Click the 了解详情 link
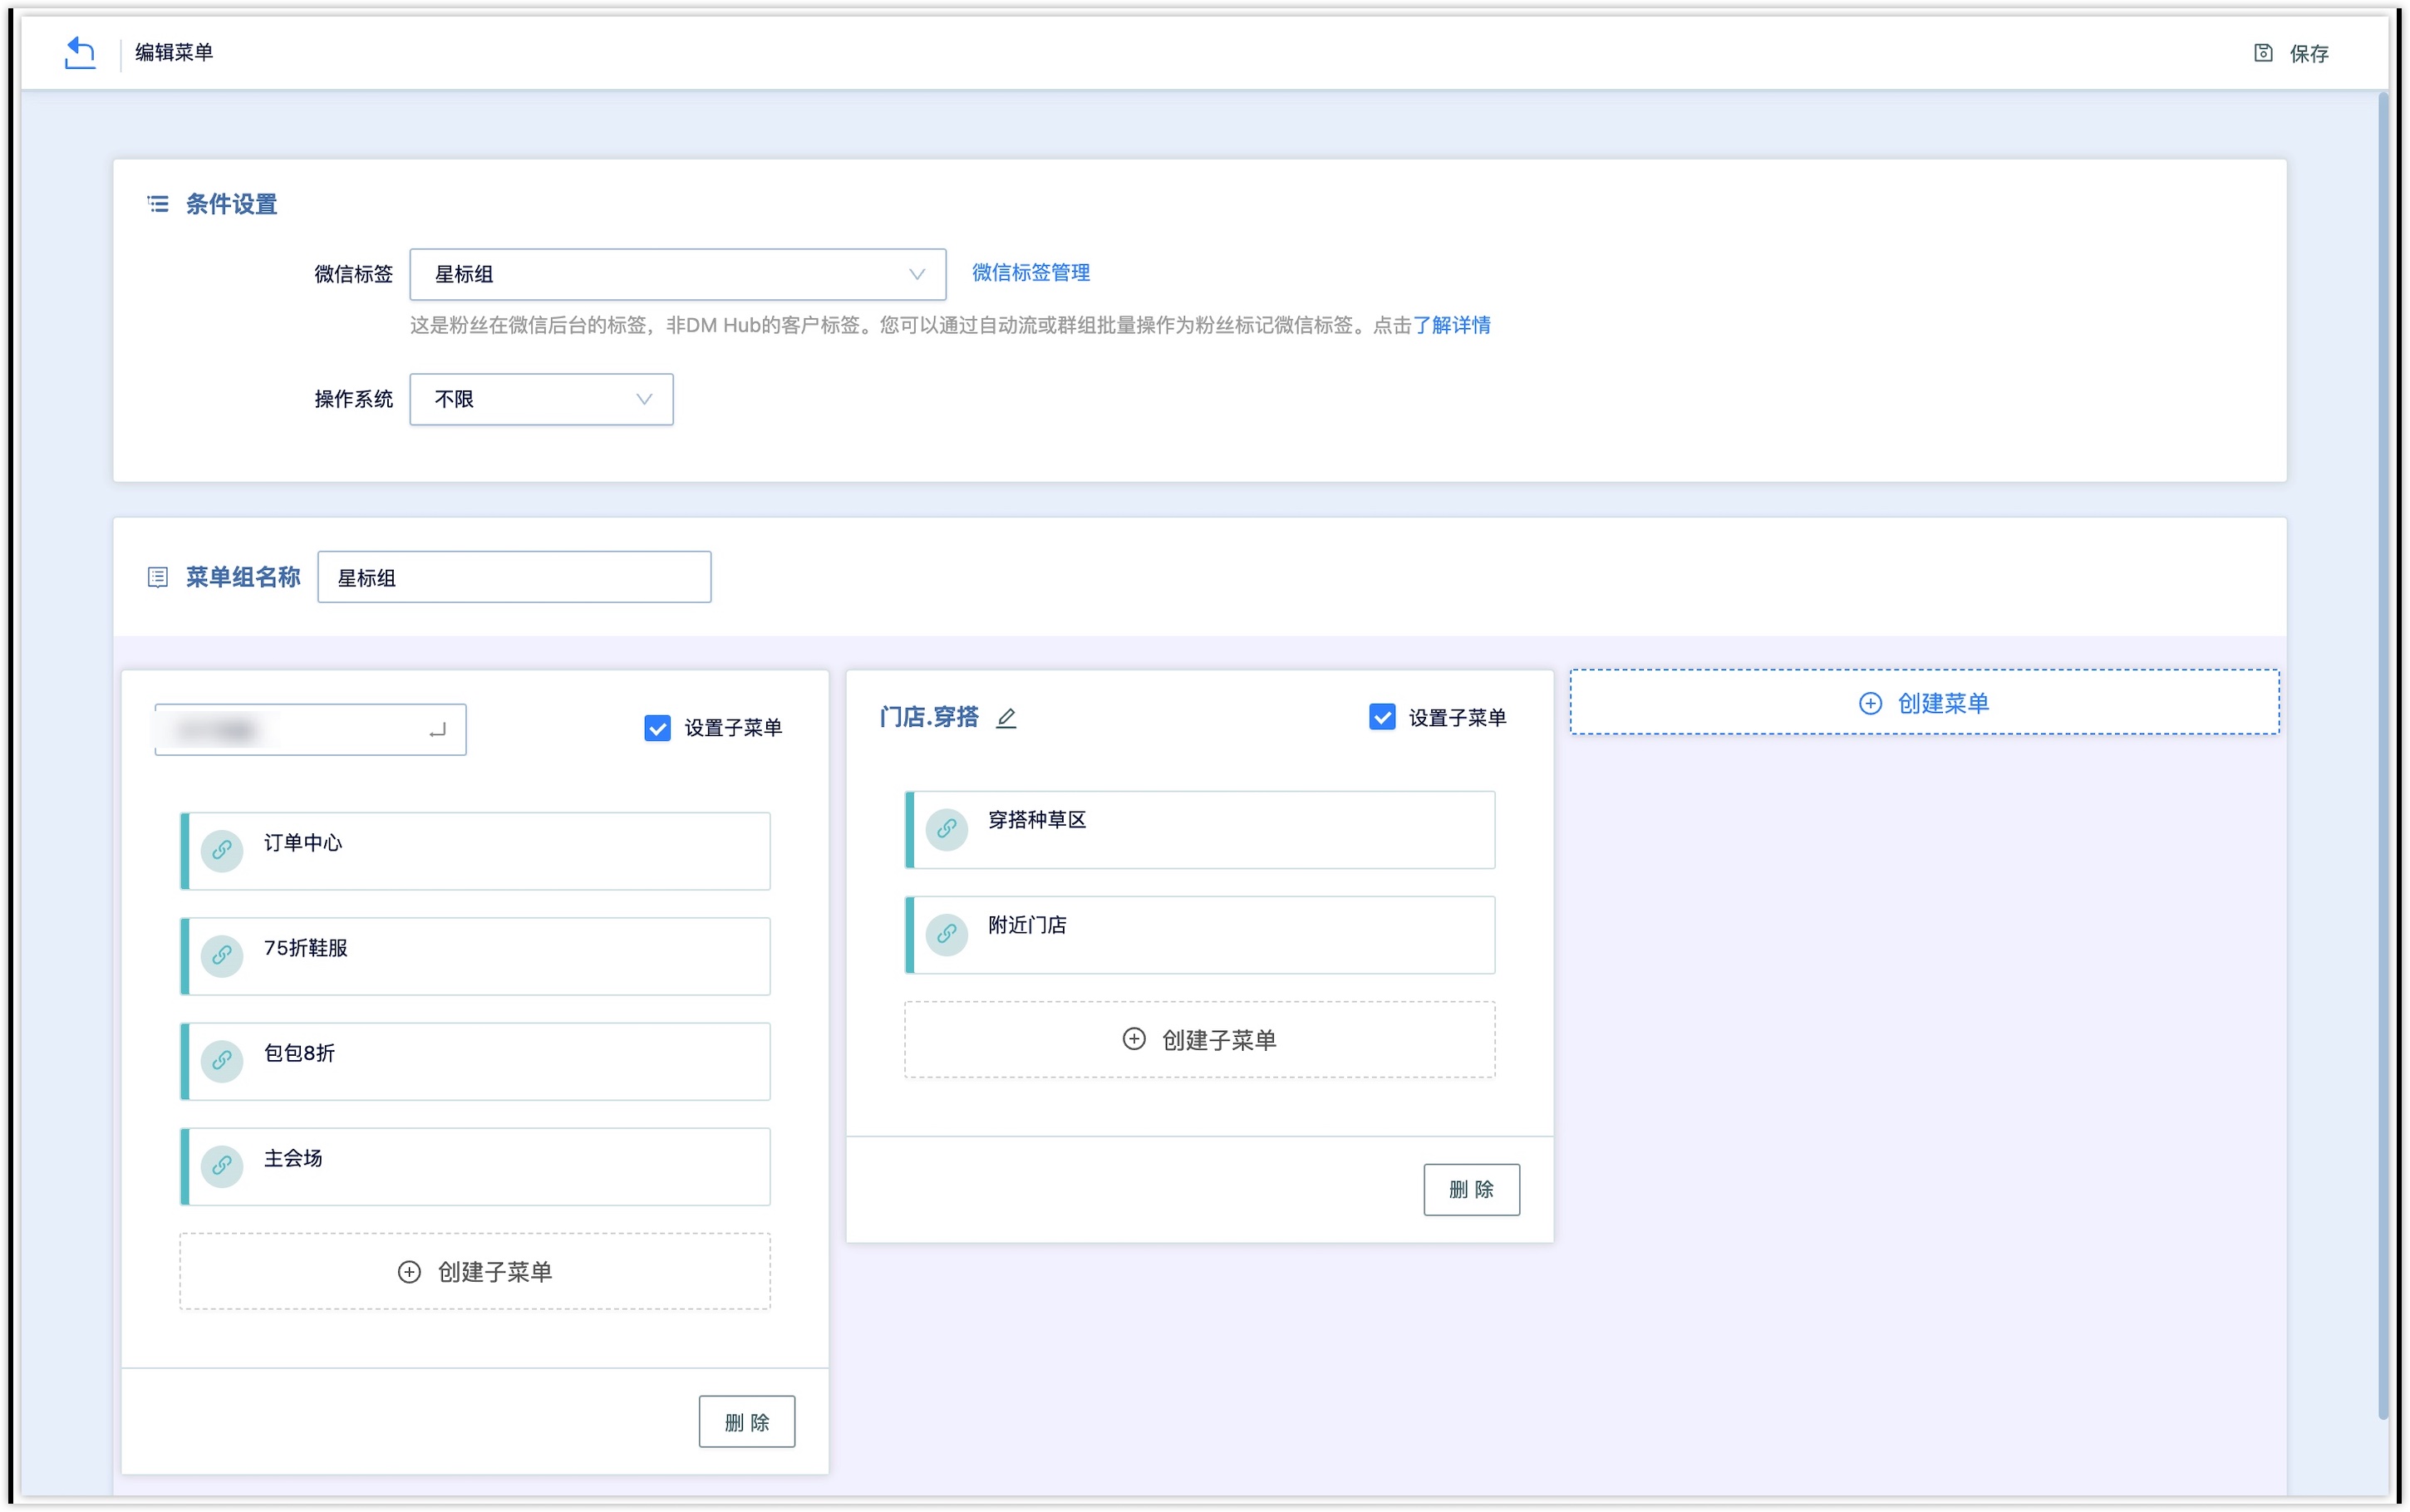 coord(1452,325)
